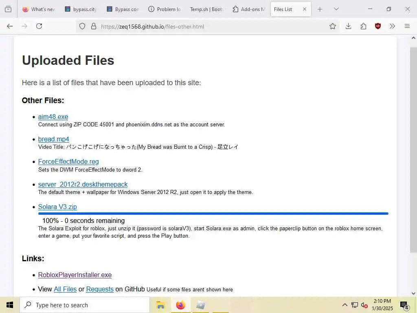Switch to the Temp.sh tab
This screenshot has height=313, width=417.
click(x=206, y=9)
